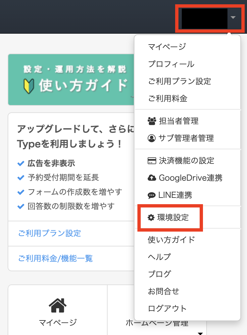Viewport: 247px width, 335px height.
Task: Click the ご利用料金/機能一覧 link
Action: click(x=55, y=258)
